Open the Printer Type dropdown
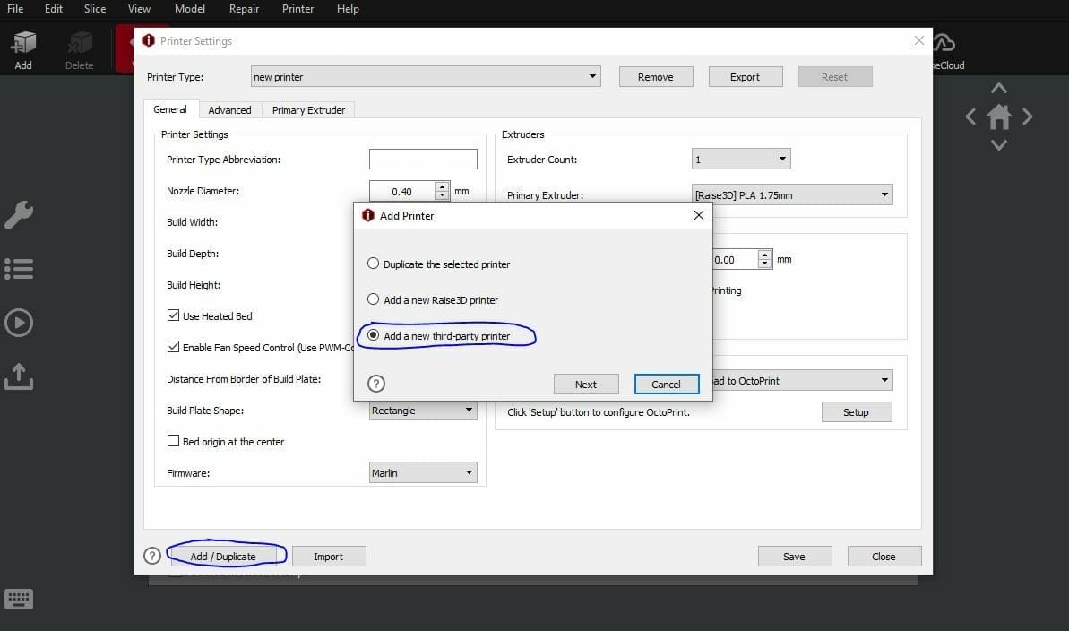The width and height of the screenshot is (1069, 631). 426,77
